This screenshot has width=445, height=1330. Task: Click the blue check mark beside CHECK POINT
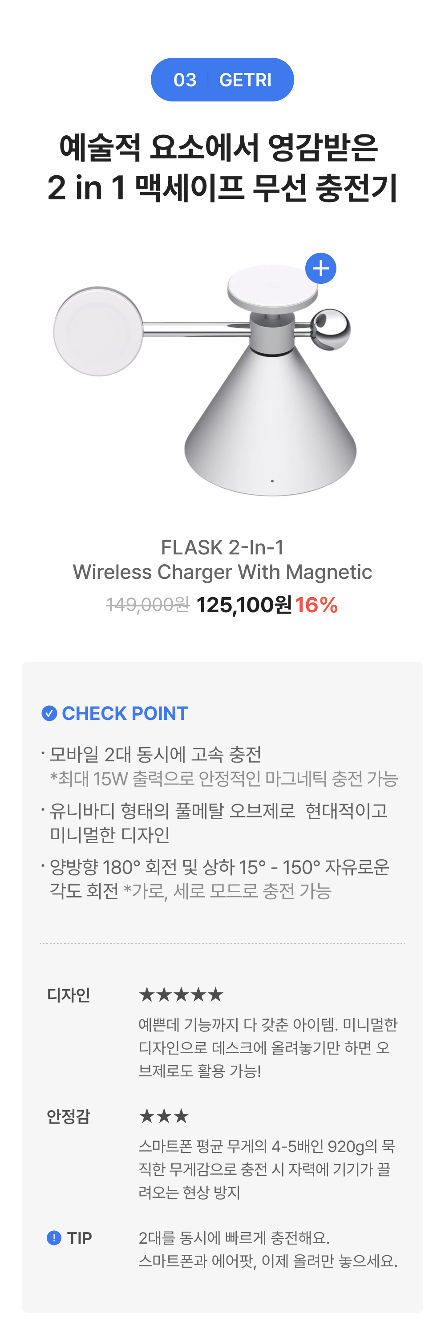(x=49, y=713)
